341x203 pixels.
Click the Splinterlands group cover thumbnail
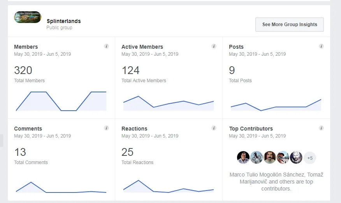click(x=28, y=17)
